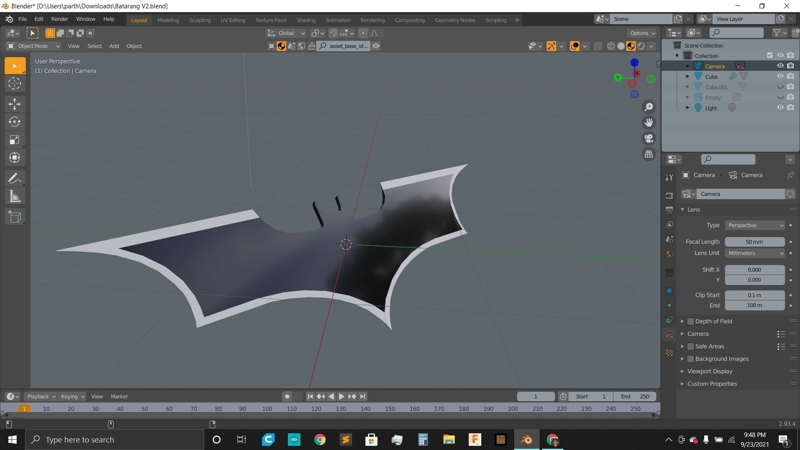Open Object Mode dropdown
This screenshot has width=800, height=450.
coord(33,46)
